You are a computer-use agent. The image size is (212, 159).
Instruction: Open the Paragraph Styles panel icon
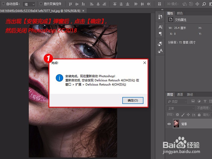[x=160, y=44]
